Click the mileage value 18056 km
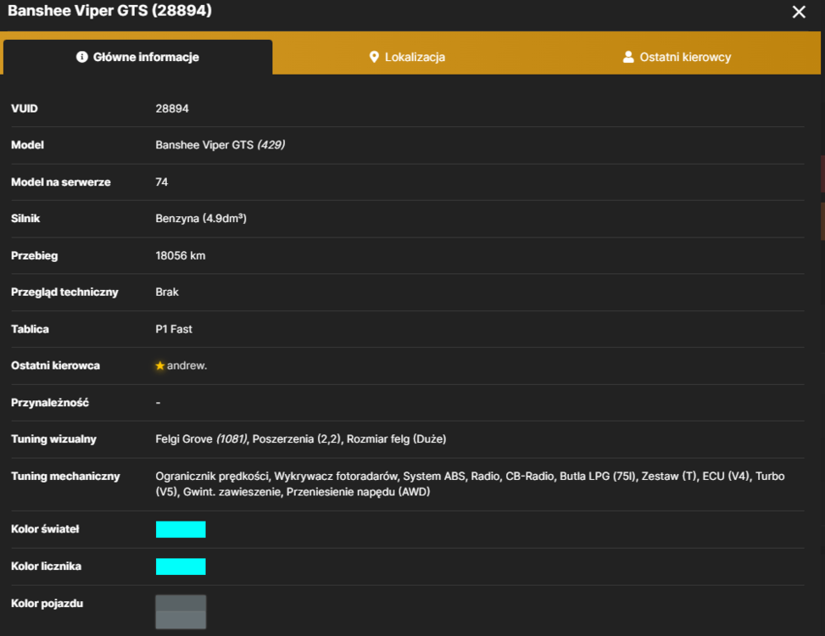The height and width of the screenshot is (636, 825). (x=181, y=255)
